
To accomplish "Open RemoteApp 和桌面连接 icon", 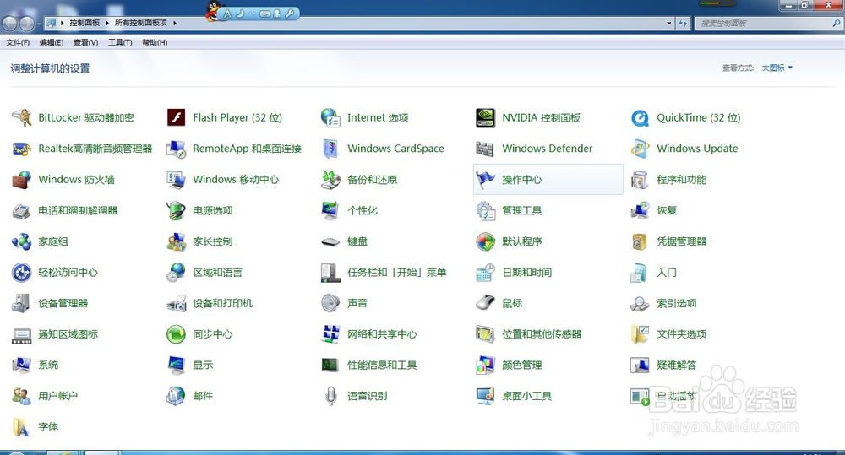I will click(177, 149).
